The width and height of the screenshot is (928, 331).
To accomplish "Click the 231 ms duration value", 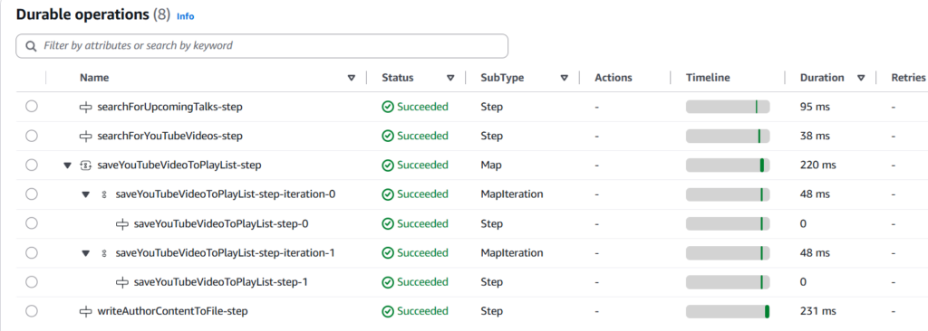I will [x=818, y=311].
